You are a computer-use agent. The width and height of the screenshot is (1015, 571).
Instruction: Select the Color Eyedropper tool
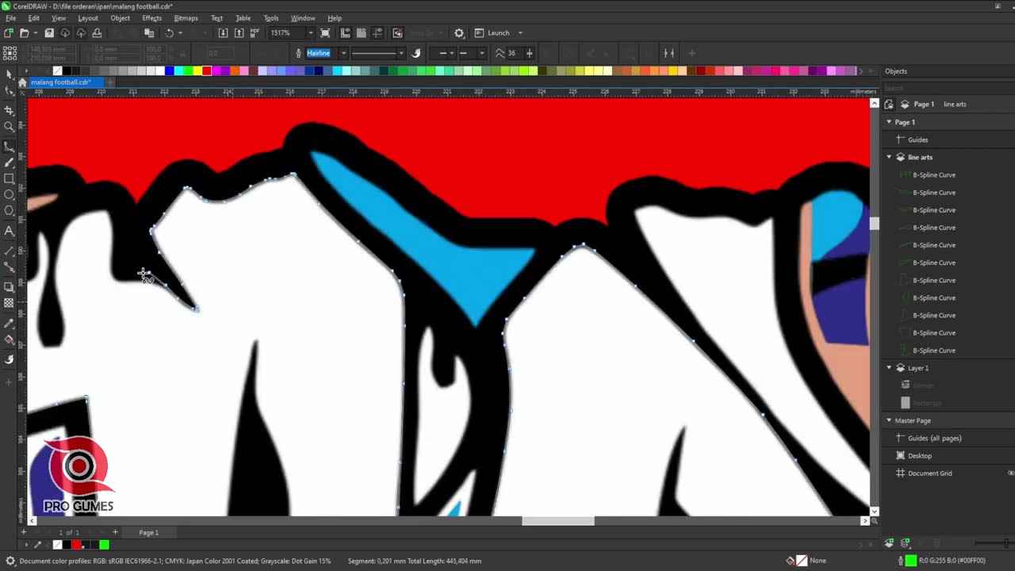(9, 323)
